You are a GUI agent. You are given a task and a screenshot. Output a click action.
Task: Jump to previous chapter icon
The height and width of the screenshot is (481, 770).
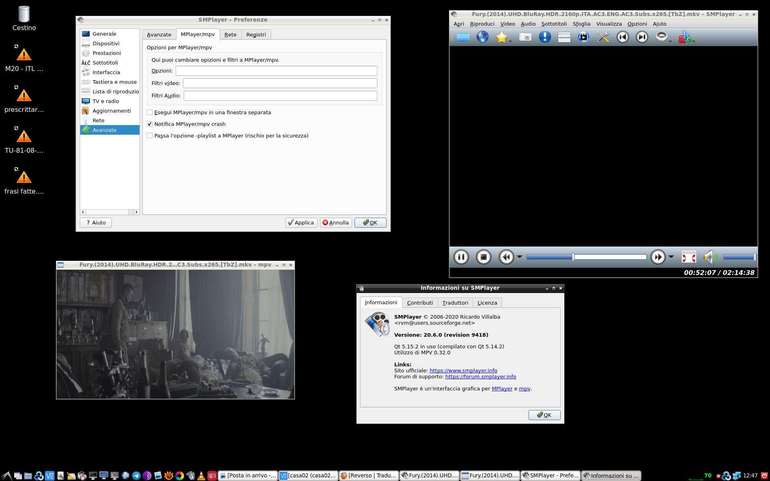click(x=623, y=37)
